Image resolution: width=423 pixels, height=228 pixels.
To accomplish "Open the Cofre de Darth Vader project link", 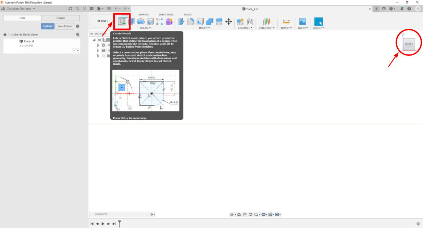I will pos(25,35).
